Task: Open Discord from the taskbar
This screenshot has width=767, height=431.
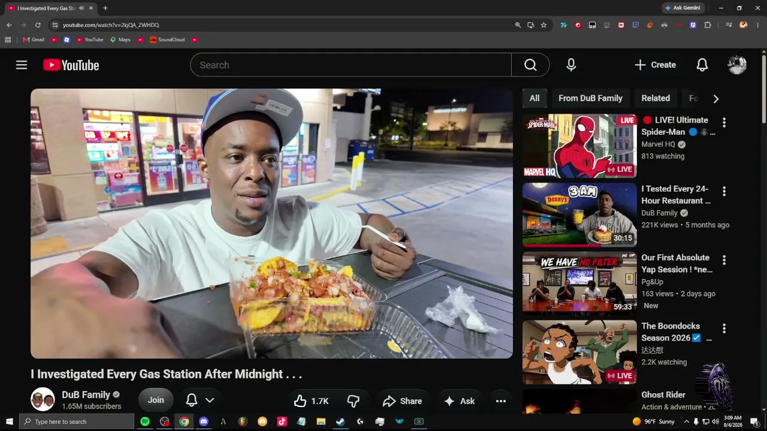Action: click(204, 421)
